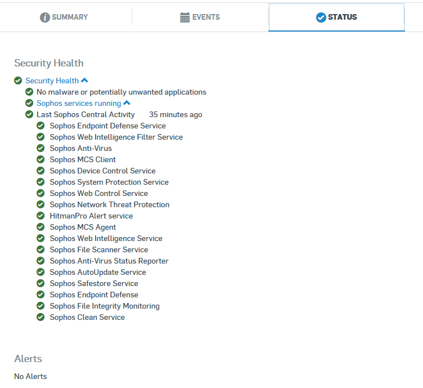
Task: Click the Security Health link
Action: tap(52, 81)
